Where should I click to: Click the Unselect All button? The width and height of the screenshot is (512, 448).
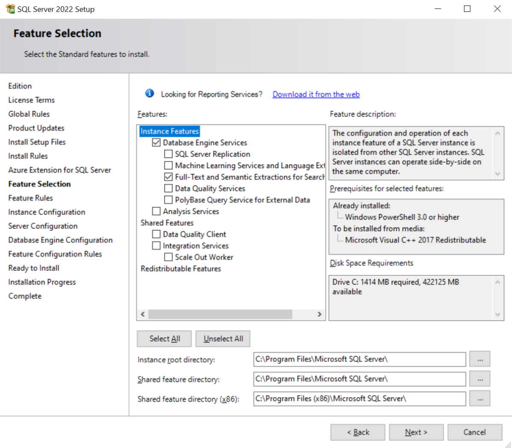point(223,339)
